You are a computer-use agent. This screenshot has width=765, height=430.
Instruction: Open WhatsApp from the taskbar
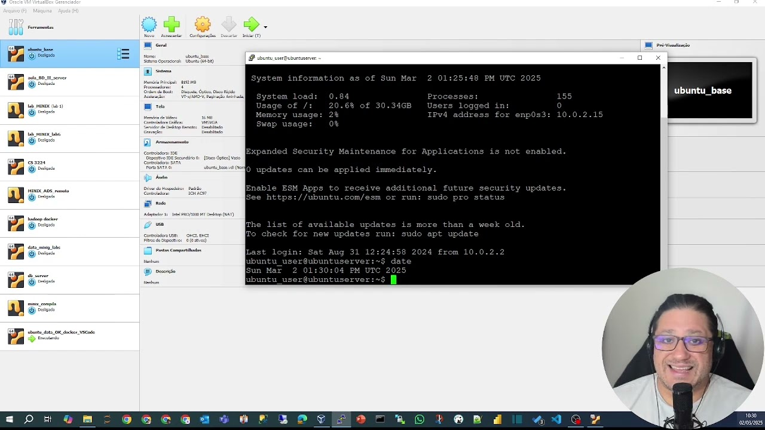pyautogui.click(x=419, y=420)
